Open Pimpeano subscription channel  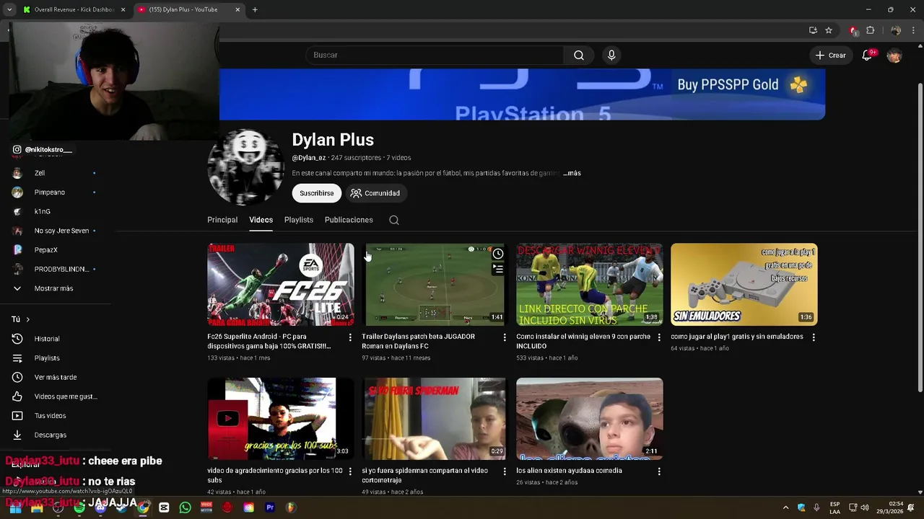[x=49, y=192]
